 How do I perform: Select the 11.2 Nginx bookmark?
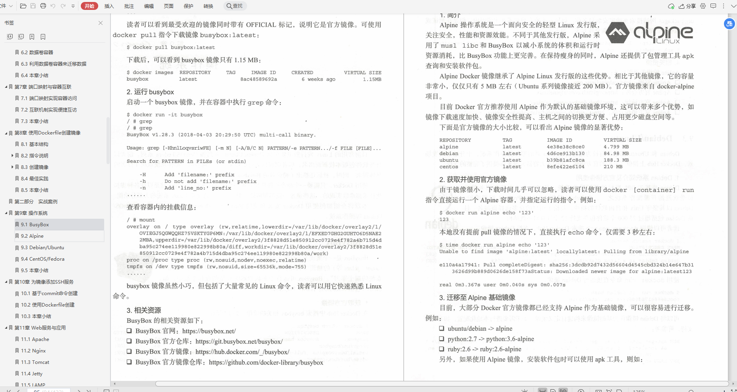[x=33, y=350]
